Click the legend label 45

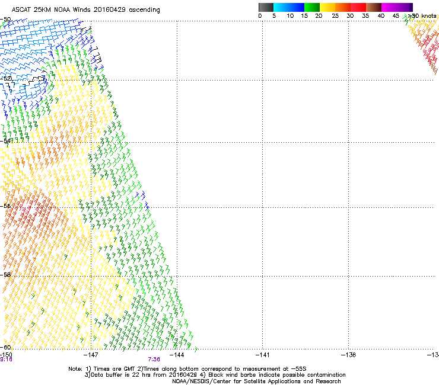pyautogui.click(x=396, y=16)
